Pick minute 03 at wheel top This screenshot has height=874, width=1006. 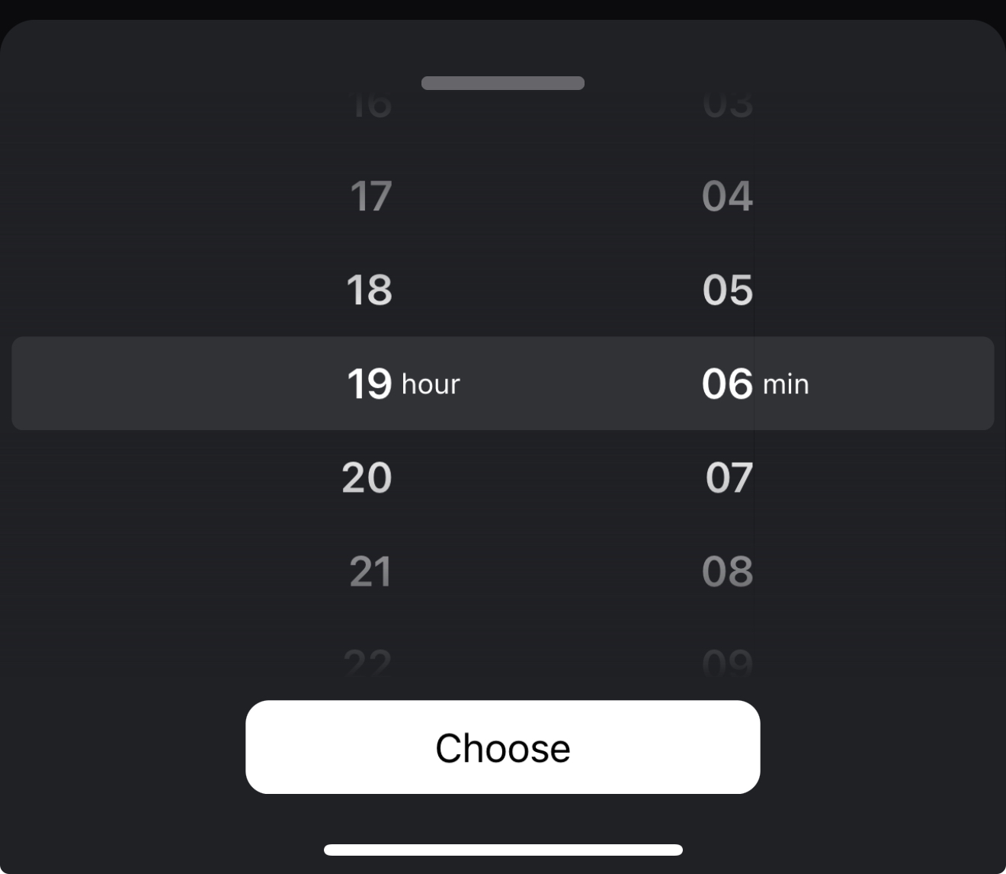click(728, 106)
